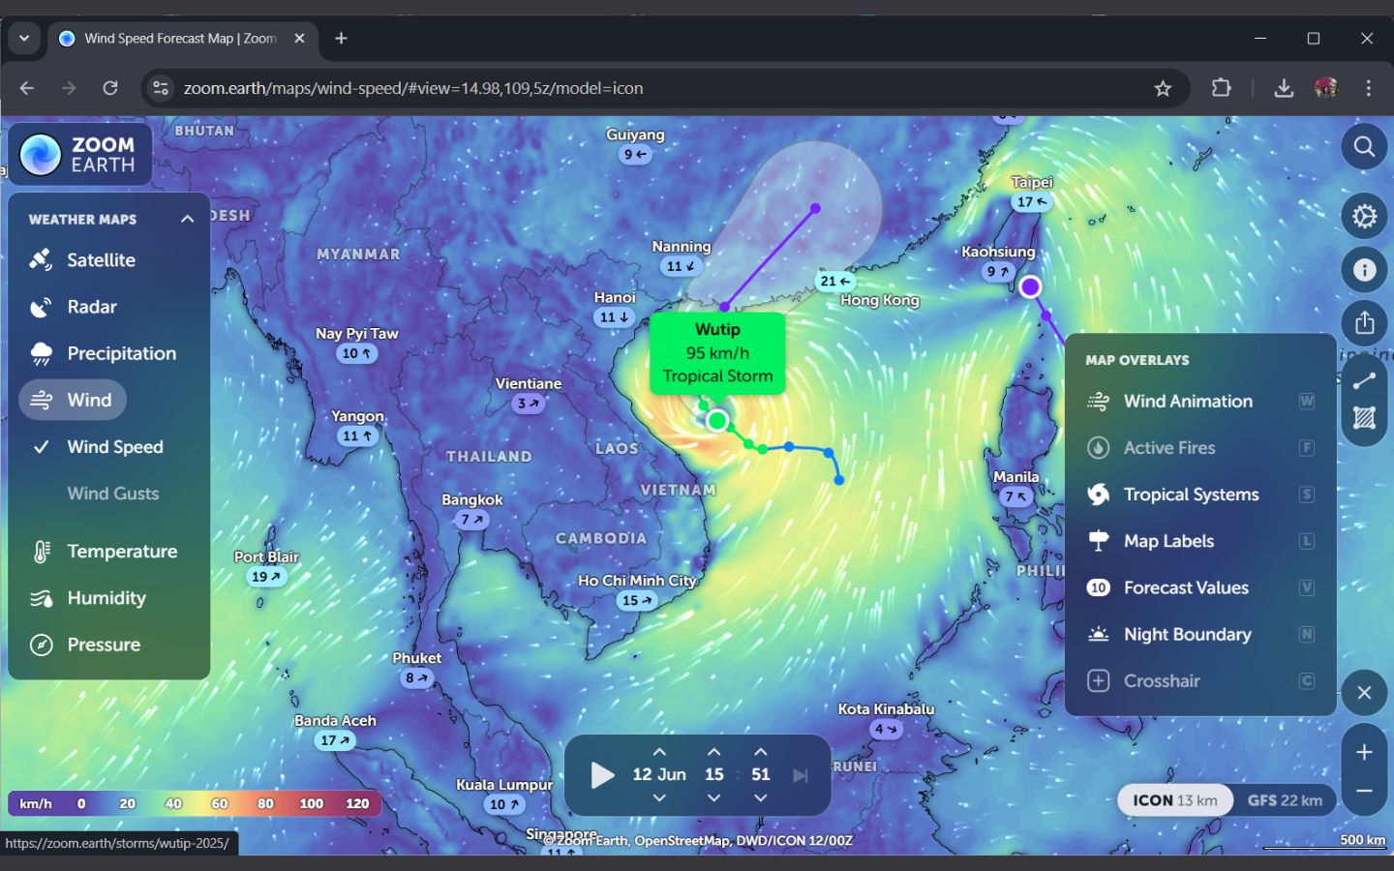Select the Satellite map option
1394x871 pixels.
pyautogui.click(x=101, y=260)
